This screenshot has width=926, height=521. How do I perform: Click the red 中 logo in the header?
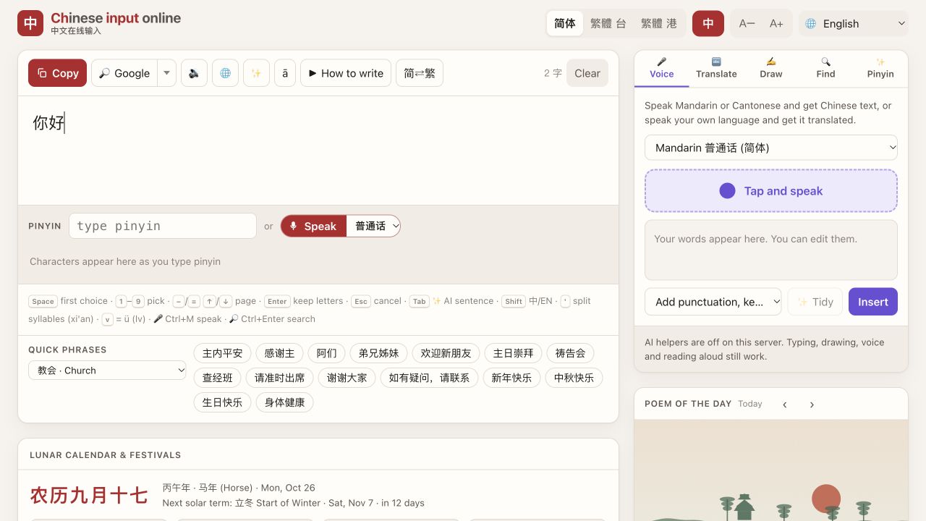click(x=30, y=23)
